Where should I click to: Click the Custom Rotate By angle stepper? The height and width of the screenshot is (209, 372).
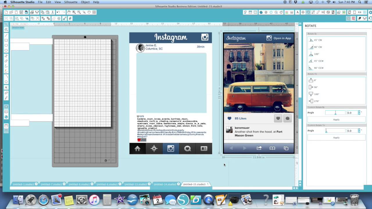pyautogui.click(x=359, y=113)
